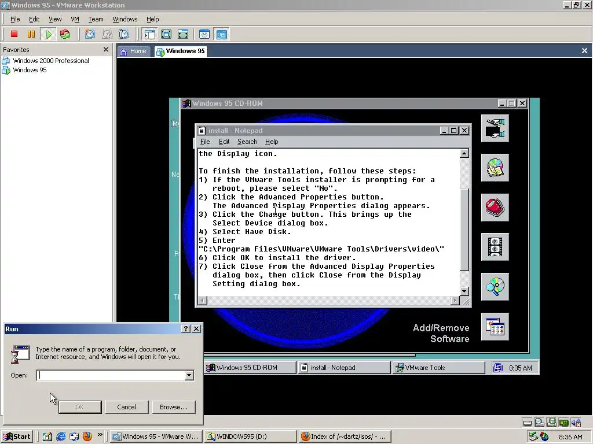Click the Notepad vertical scrollbar thumb
The width and height of the screenshot is (593, 444).
464,229
